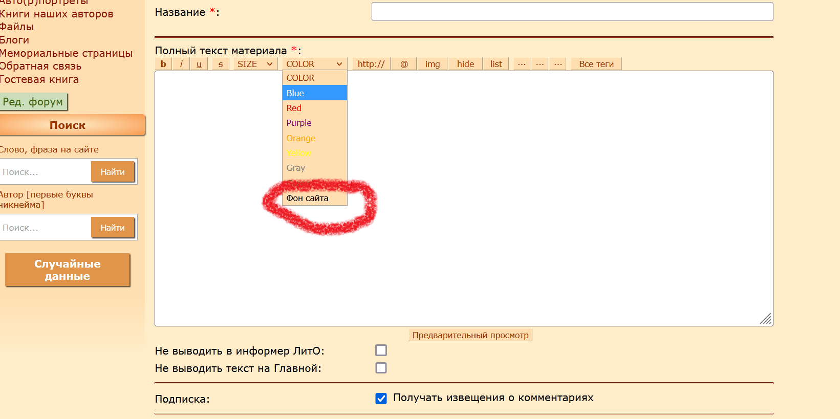The height and width of the screenshot is (419, 840).
Task: Uncheck 'Получать извещения о комментариях' checkbox
Action: point(381,399)
